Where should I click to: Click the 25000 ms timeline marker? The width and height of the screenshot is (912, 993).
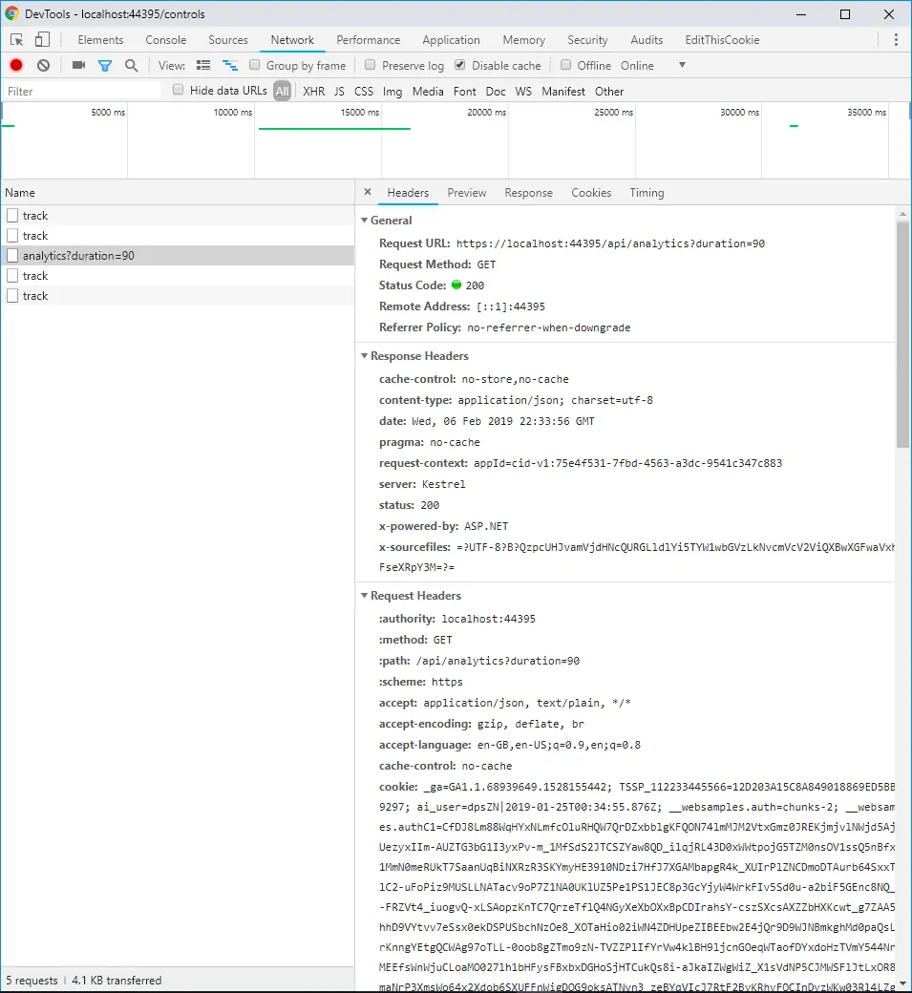coord(614,112)
